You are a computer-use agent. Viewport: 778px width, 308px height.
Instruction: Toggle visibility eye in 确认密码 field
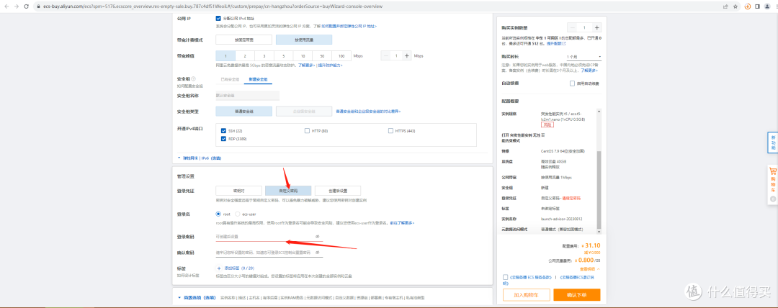(x=317, y=253)
